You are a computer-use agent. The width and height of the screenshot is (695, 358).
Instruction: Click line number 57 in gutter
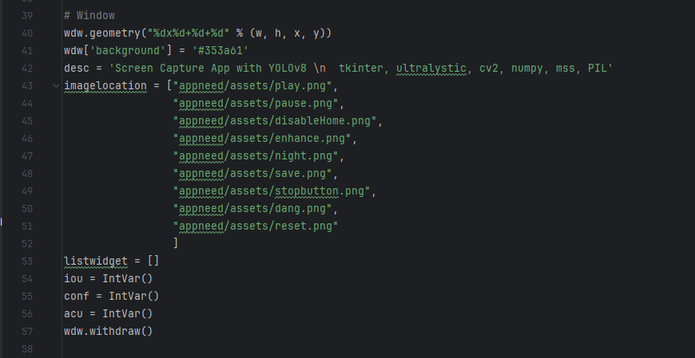27,331
